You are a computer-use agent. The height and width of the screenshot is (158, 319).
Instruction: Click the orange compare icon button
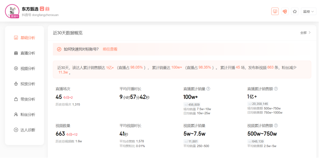[x=285, y=12]
